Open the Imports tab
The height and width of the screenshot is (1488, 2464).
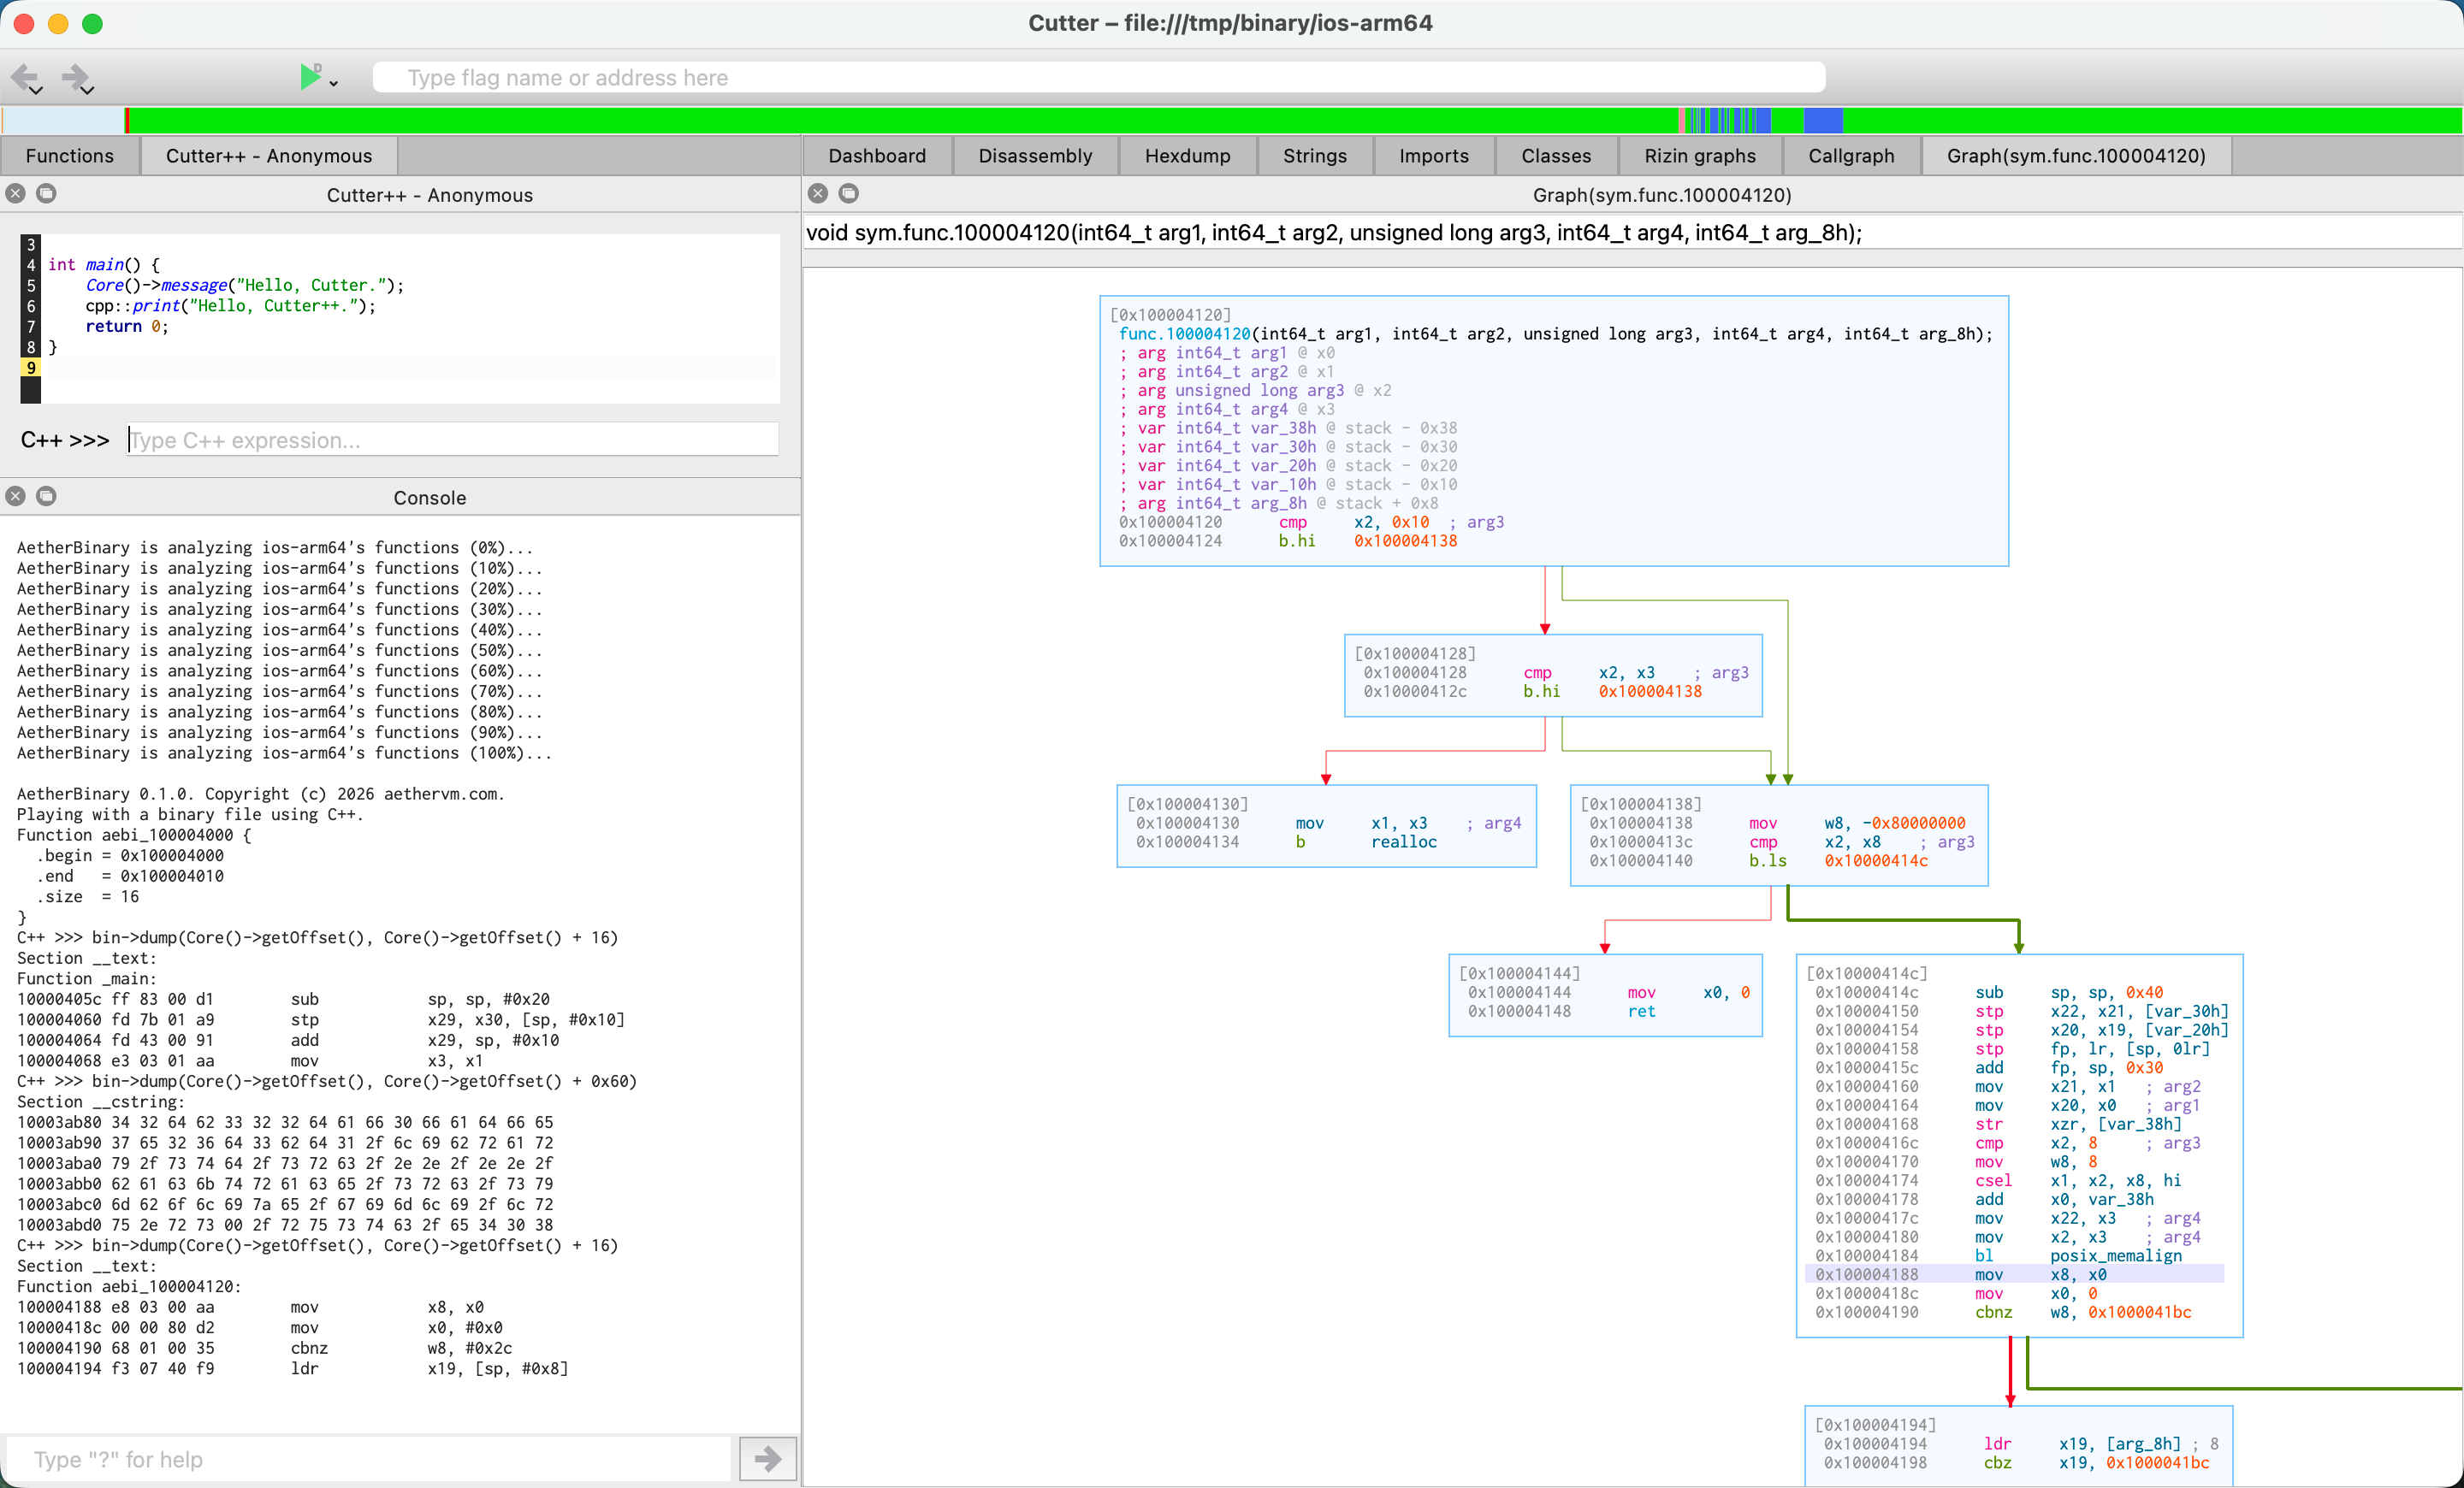tap(1433, 156)
